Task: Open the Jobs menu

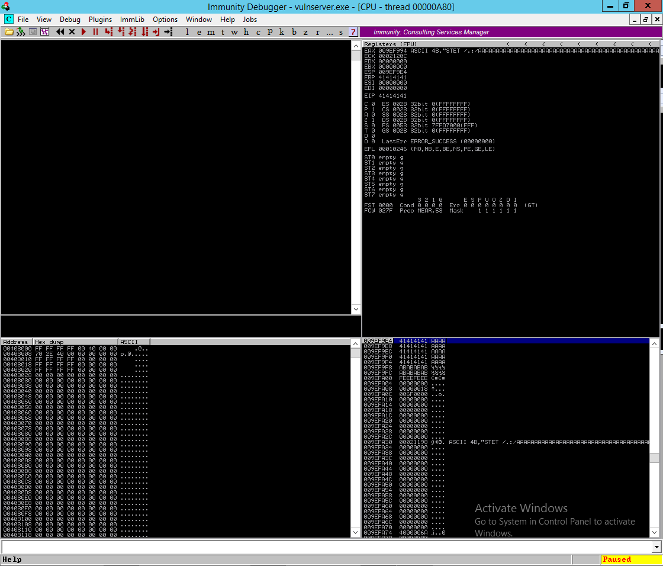Action: (x=250, y=20)
